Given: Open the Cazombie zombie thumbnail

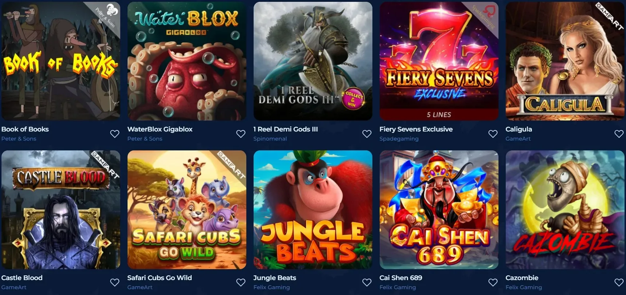Looking at the screenshot, I should [565, 210].
